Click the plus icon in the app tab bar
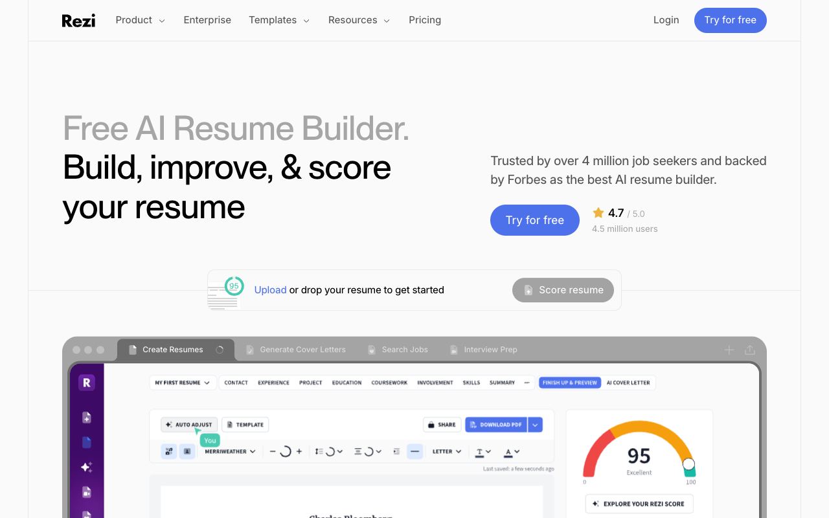Screen dimensions: 829x518 729,350
